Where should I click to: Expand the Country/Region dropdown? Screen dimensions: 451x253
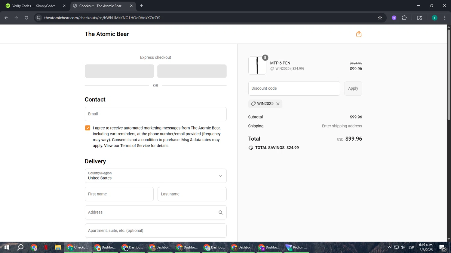[155, 176]
